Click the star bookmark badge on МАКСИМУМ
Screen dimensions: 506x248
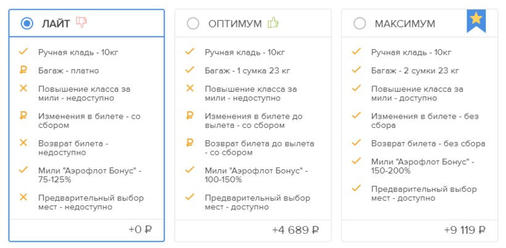pos(476,19)
